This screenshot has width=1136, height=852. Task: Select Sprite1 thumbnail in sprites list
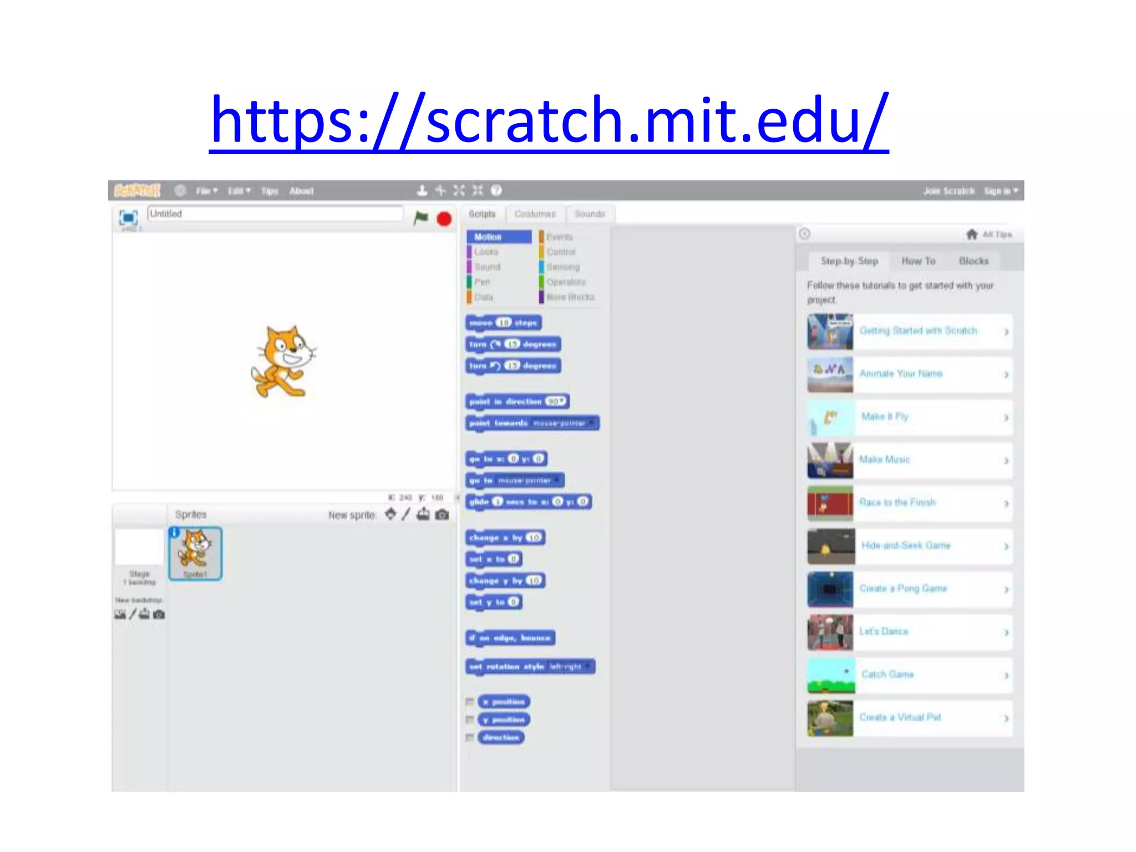pyautogui.click(x=195, y=554)
